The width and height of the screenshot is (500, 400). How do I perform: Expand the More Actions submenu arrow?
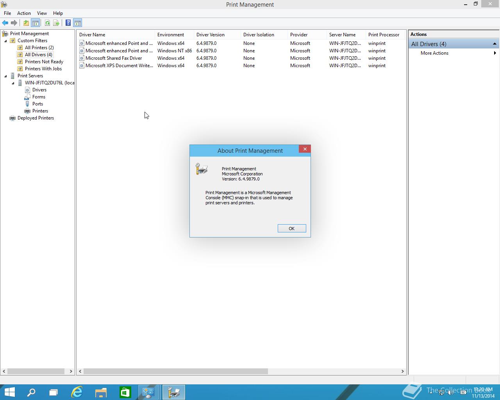(495, 53)
